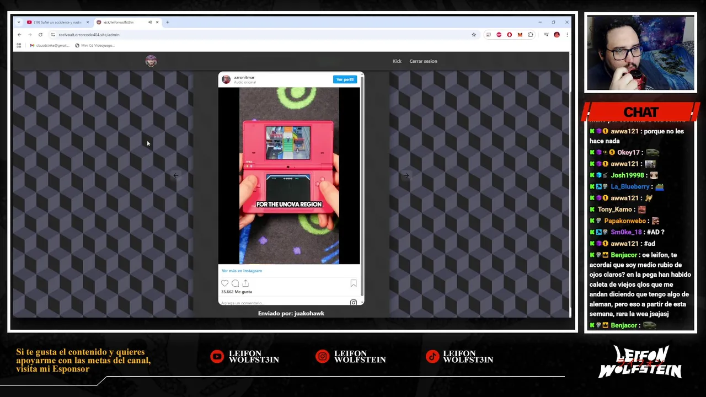The height and width of the screenshot is (397, 706).
Task: Click the browser back arrow
Action: pos(19,35)
